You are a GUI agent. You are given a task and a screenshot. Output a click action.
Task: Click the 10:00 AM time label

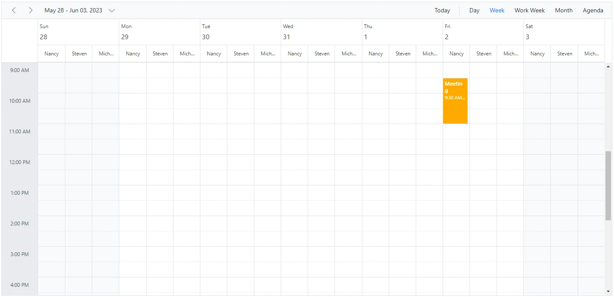click(x=20, y=101)
